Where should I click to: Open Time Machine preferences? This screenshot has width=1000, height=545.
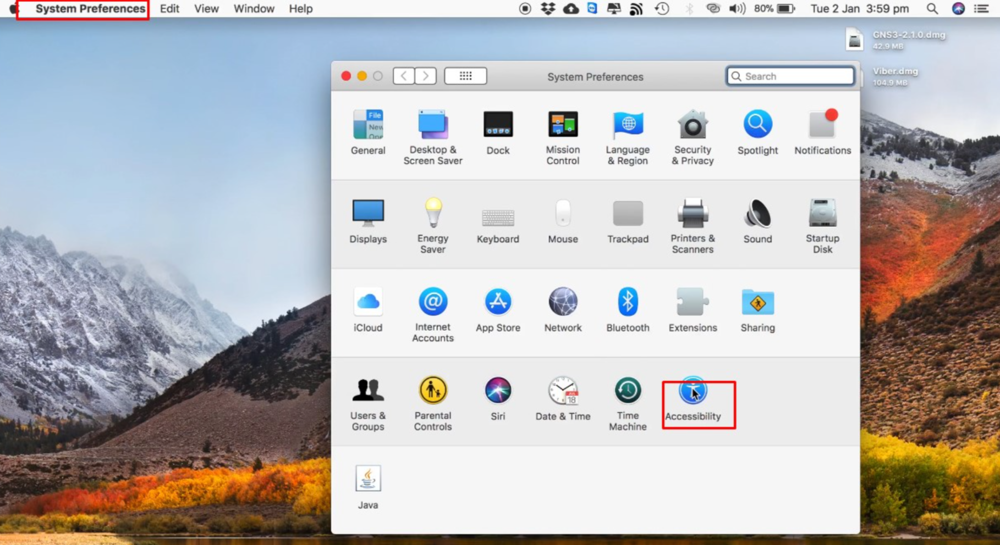pos(627,391)
